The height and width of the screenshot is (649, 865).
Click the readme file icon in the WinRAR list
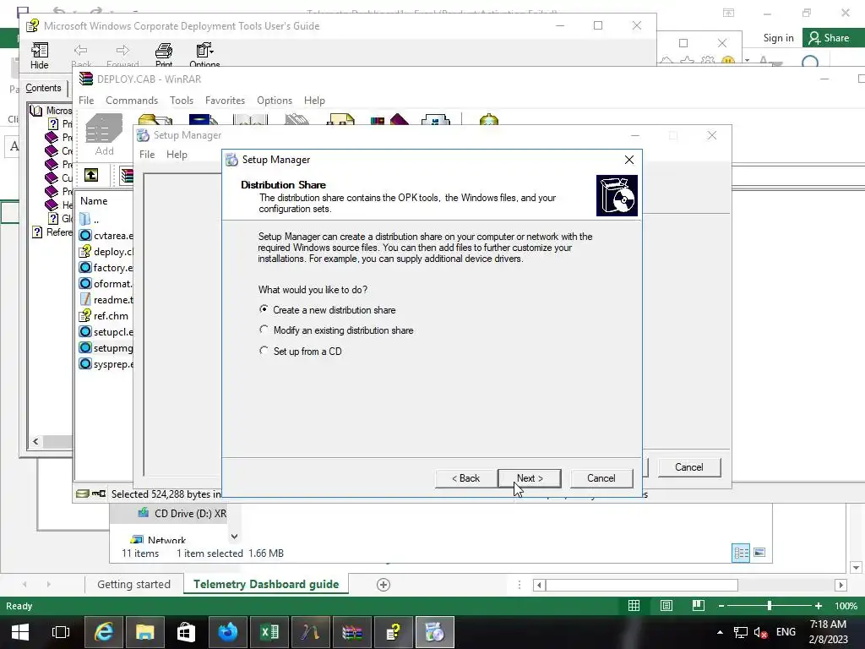coord(85,300)
